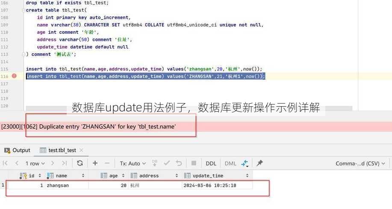392x209 pixels.
Task: Go to previous results page
Action: pos(17,163)
